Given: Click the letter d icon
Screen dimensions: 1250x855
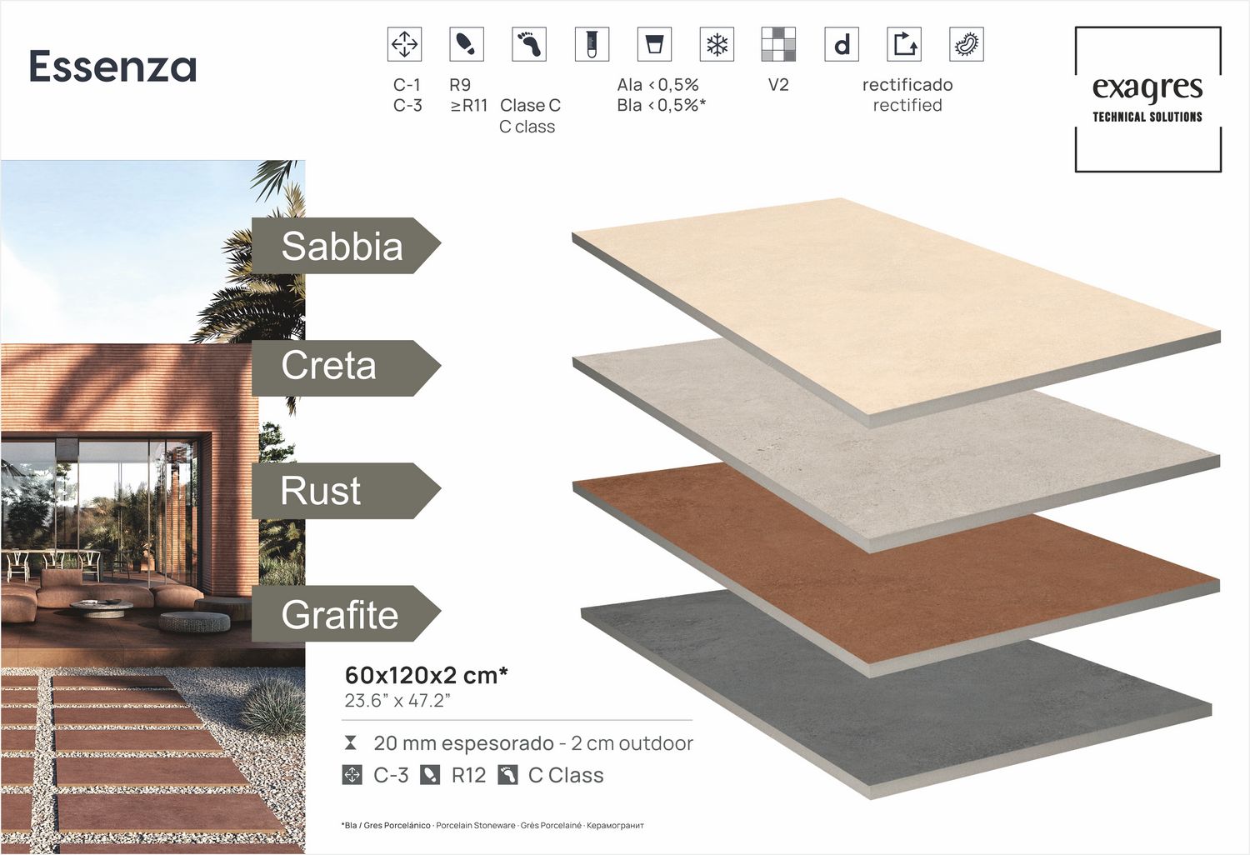Looking at the screenshot, I should click(x=842, y=44).
